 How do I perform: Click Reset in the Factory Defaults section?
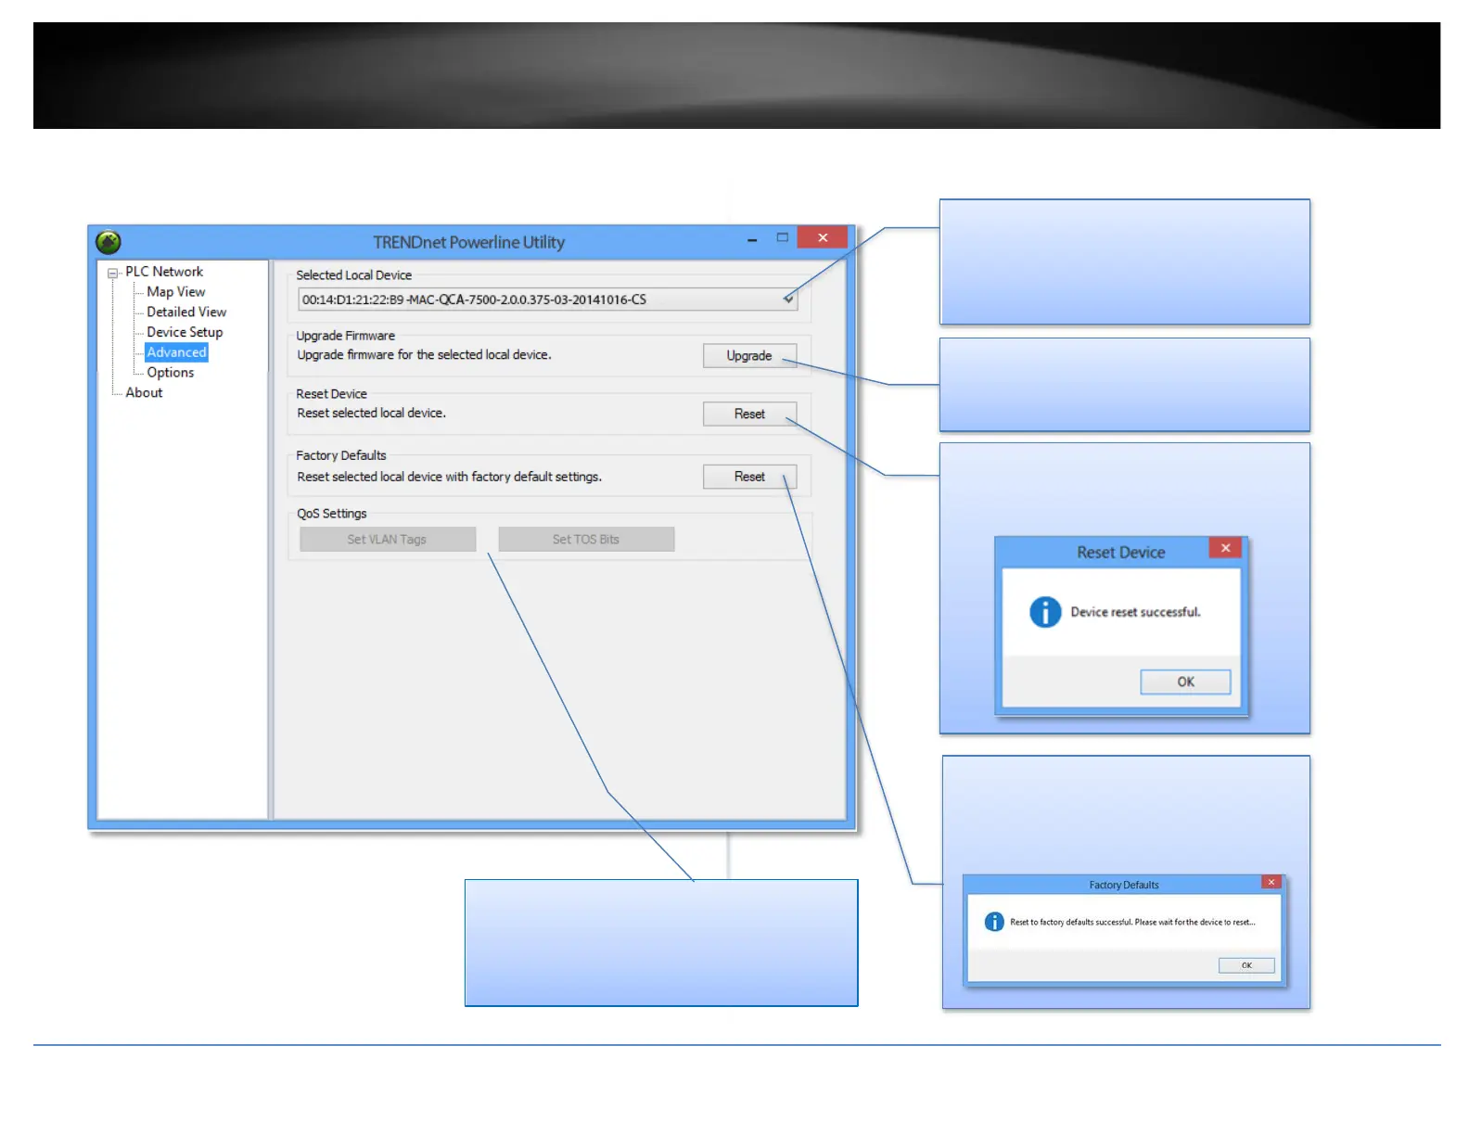(749, 477)
